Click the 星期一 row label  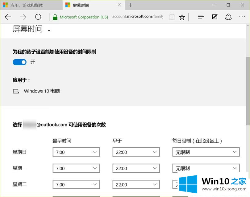pos(20,168)
